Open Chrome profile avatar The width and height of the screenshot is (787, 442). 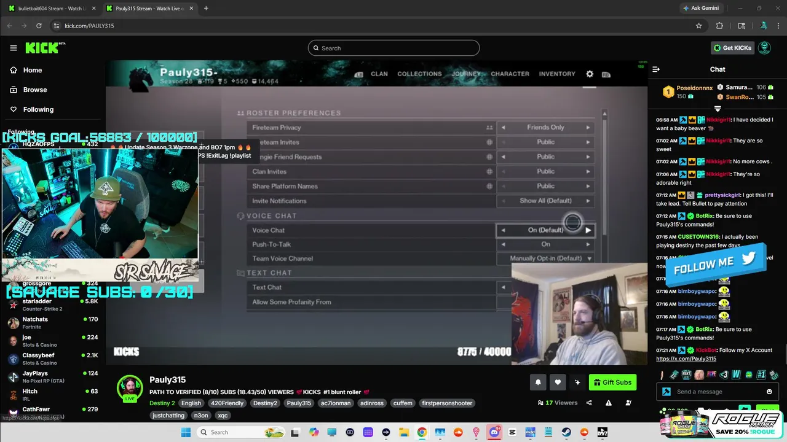tap(764, 26)
